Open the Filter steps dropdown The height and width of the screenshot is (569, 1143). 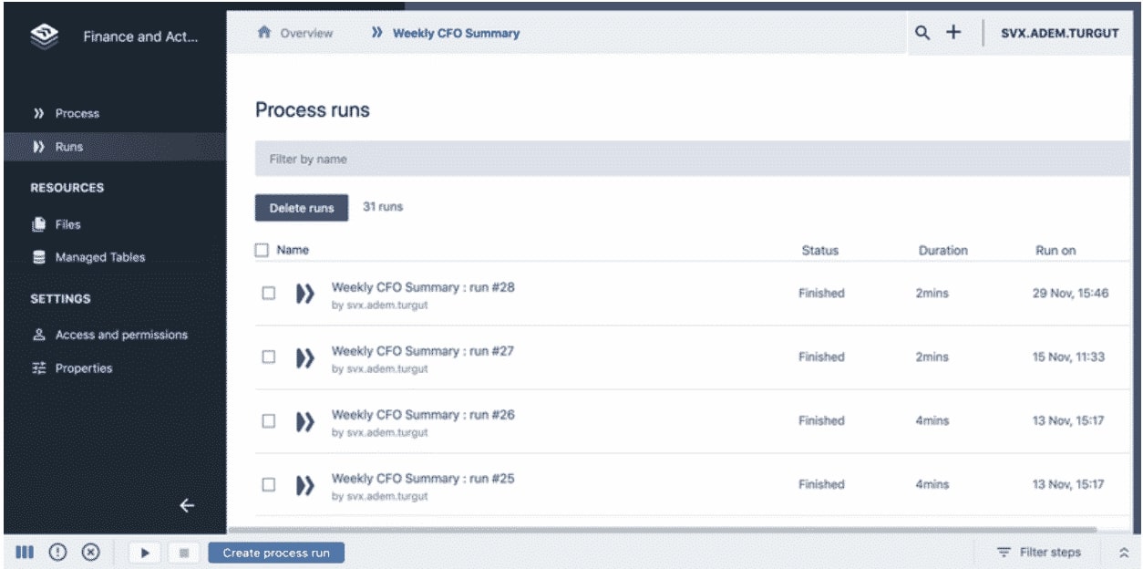[1039, 553]
